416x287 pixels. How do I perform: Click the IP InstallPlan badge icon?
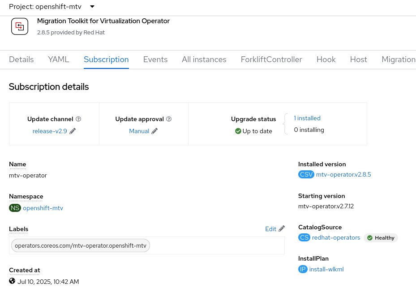point(303,269)
